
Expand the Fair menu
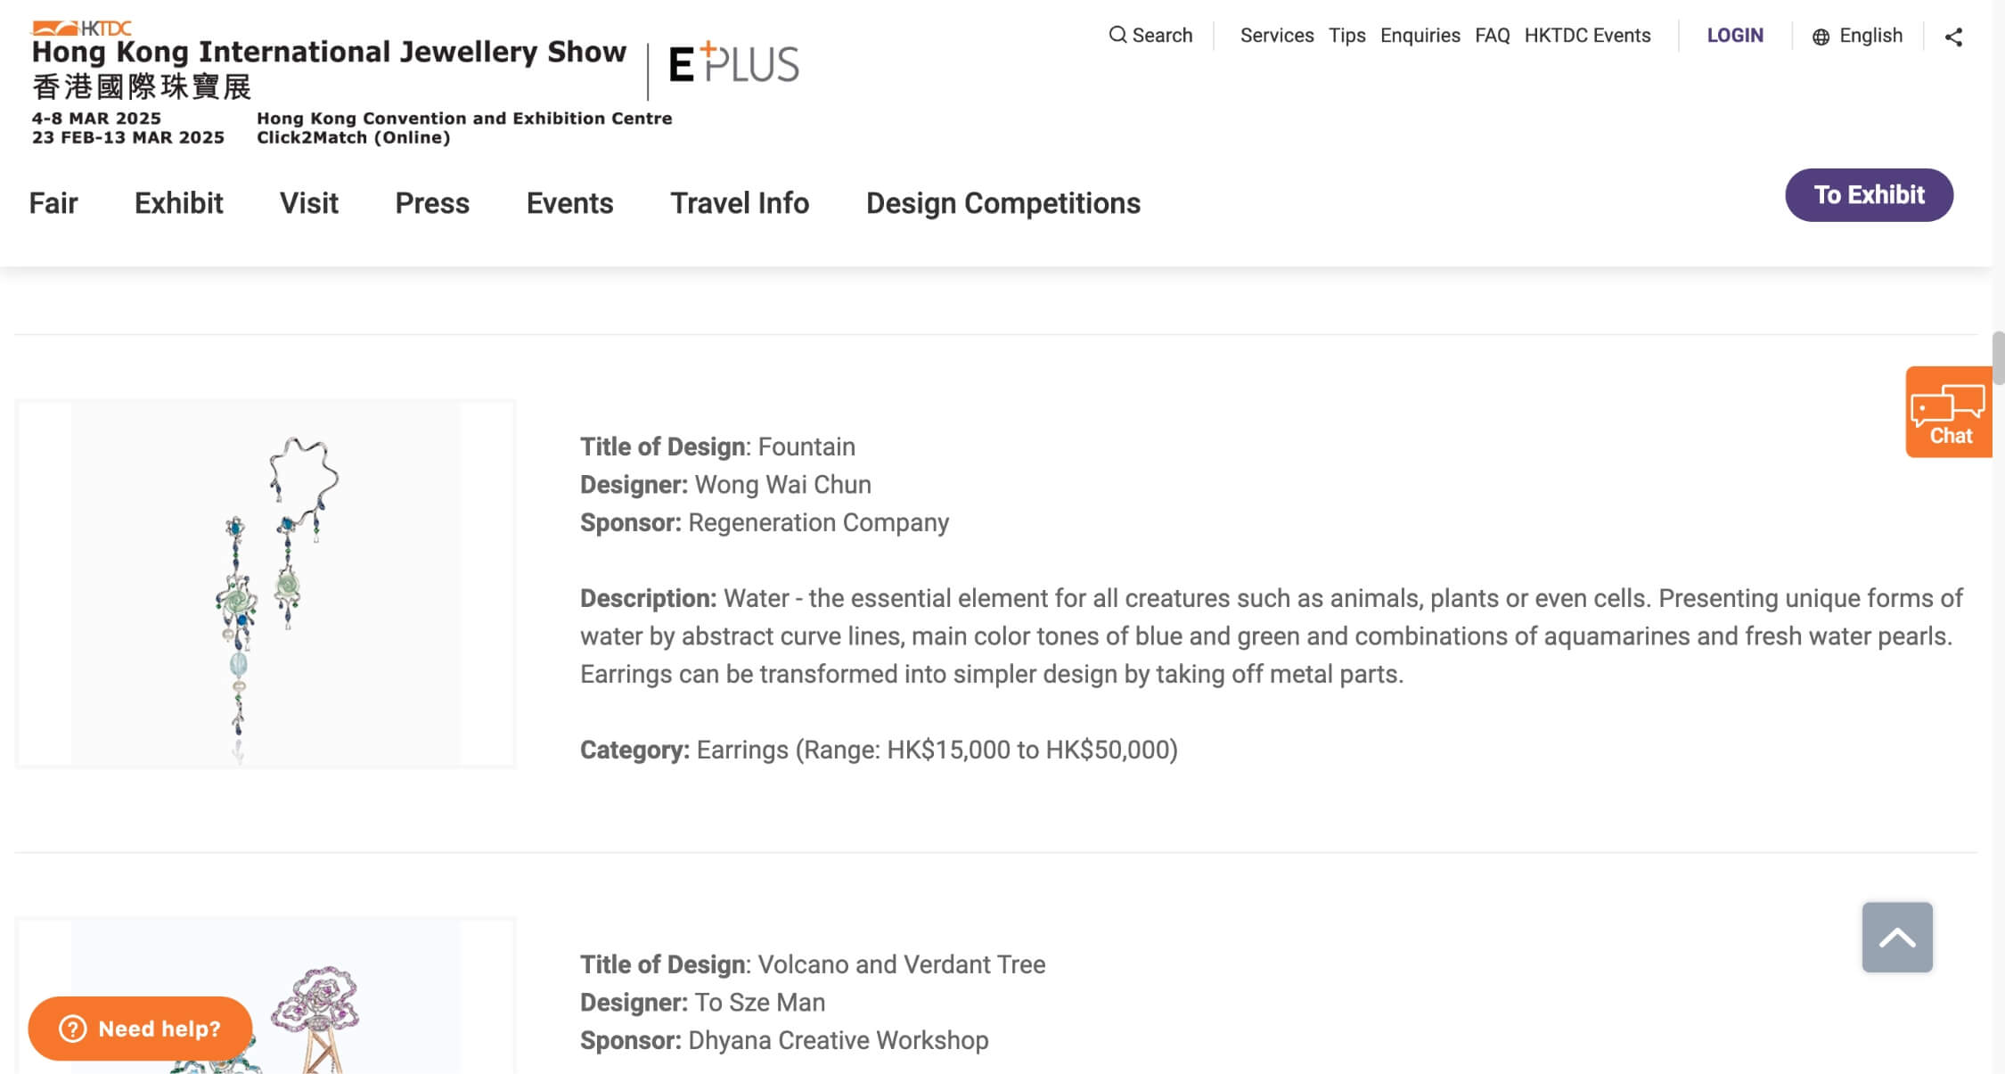point(53,203)
